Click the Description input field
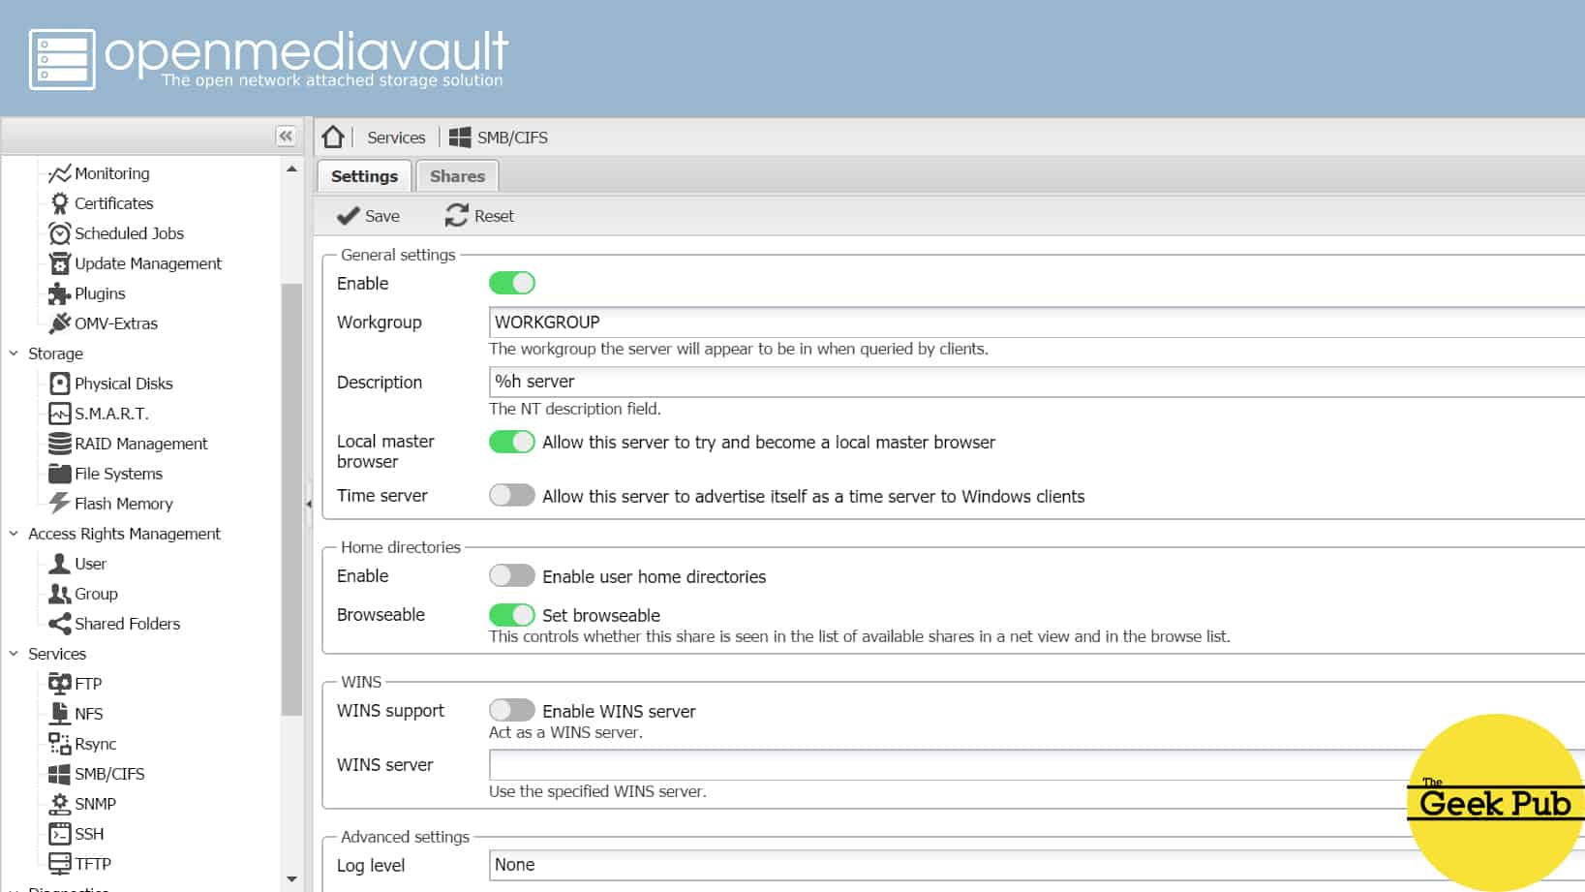 coord(1036,382)
